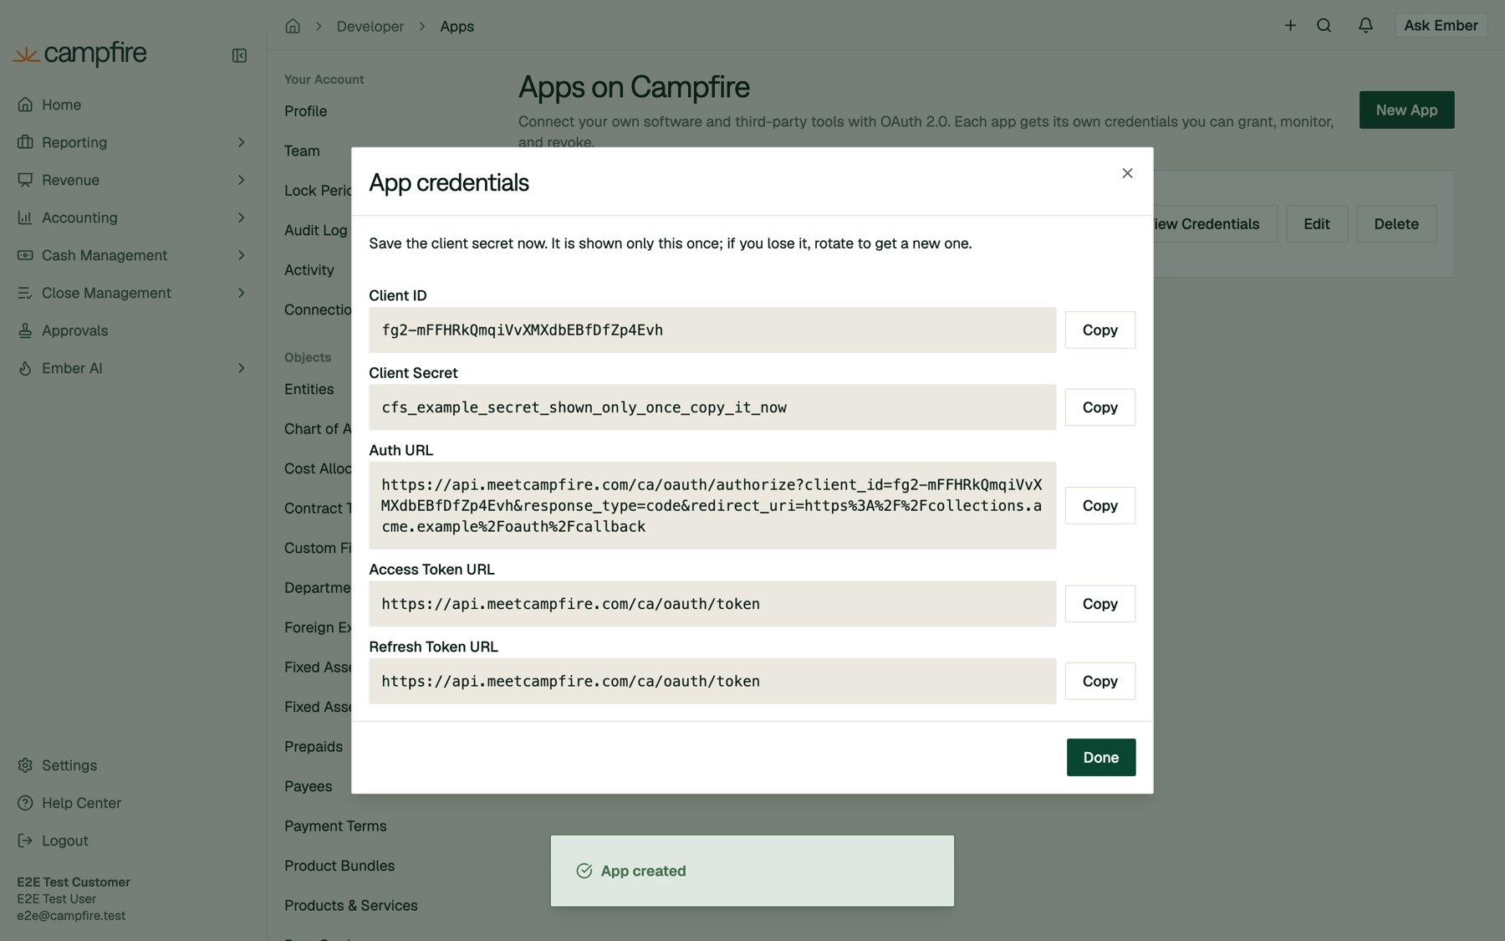This screenshot has height=941, width=1505.
Task: Click the Settings gear icon
Action: 25,765
